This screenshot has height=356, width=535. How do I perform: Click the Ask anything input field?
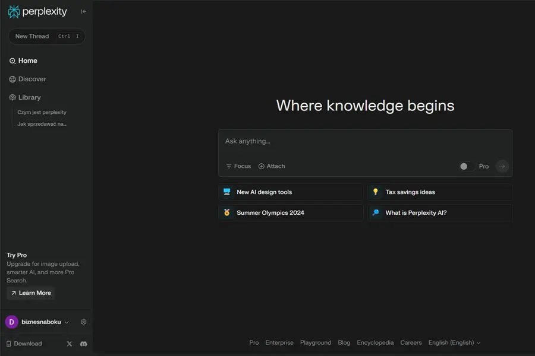coord(365,141)
